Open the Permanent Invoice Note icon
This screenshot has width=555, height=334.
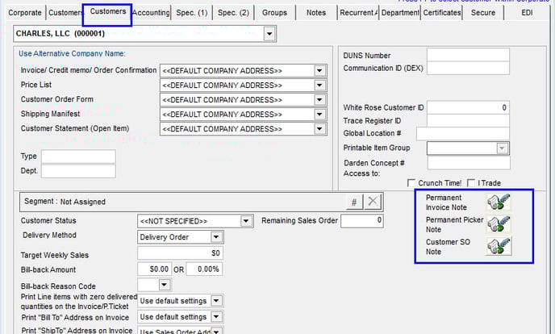click(499, 202)
